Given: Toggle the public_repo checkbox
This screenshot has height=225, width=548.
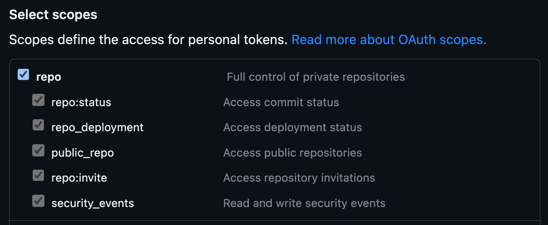Looking at the screenshot, I should (38, 151).
